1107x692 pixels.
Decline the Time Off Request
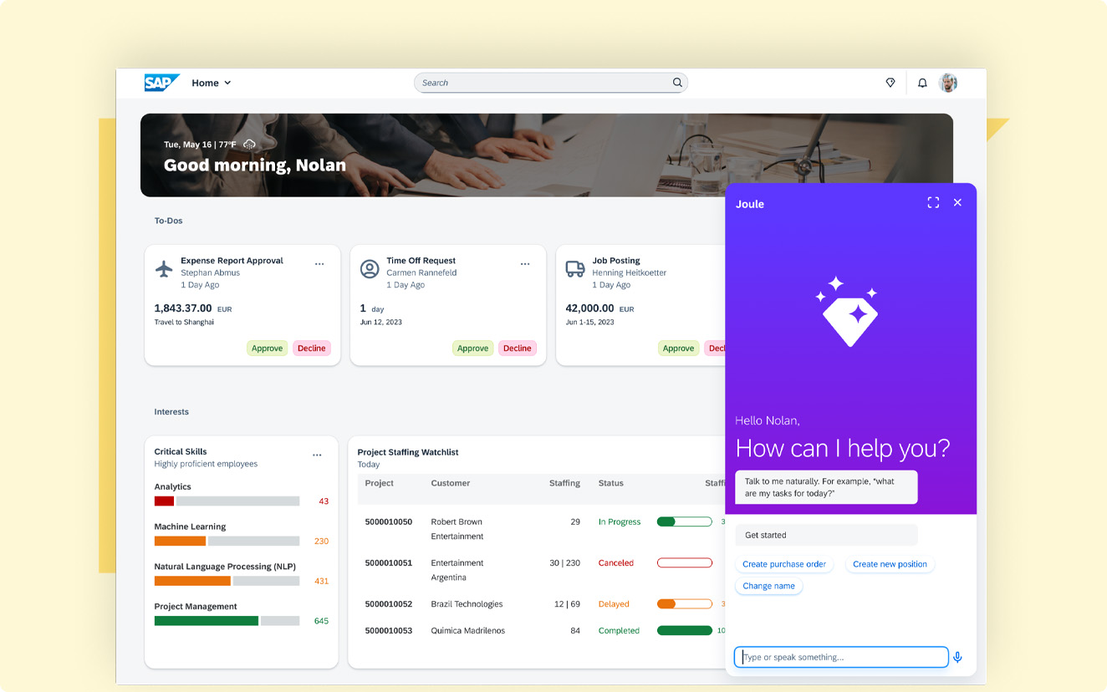pos(517,349)
